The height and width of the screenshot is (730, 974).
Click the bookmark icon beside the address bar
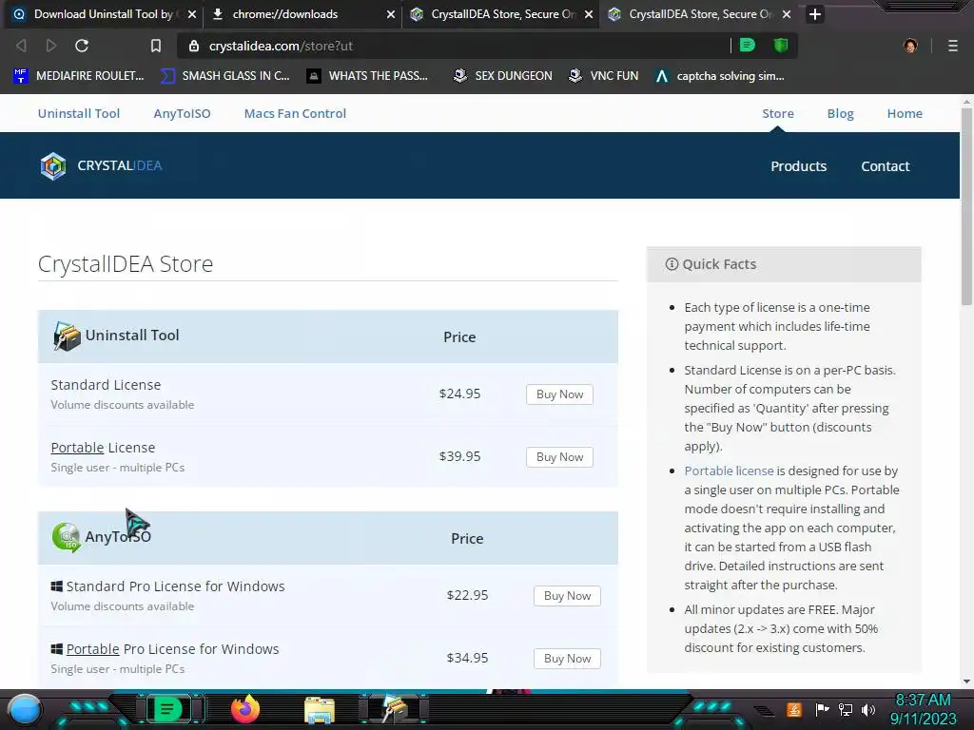[x=156, y=46]
